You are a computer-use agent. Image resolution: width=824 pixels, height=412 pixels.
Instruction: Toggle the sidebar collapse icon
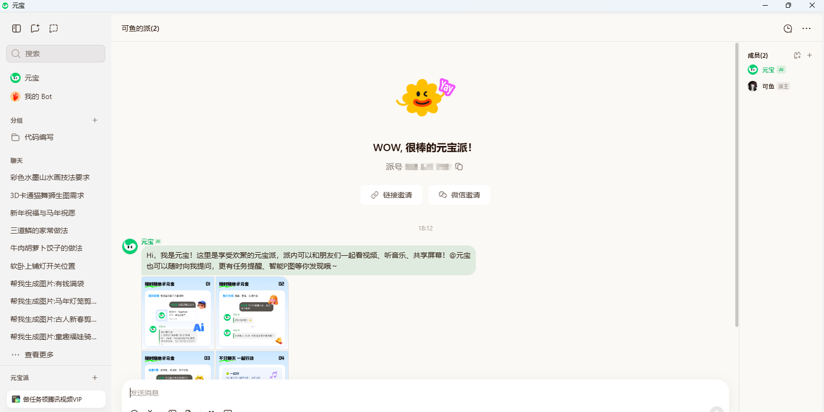(17, 28)
